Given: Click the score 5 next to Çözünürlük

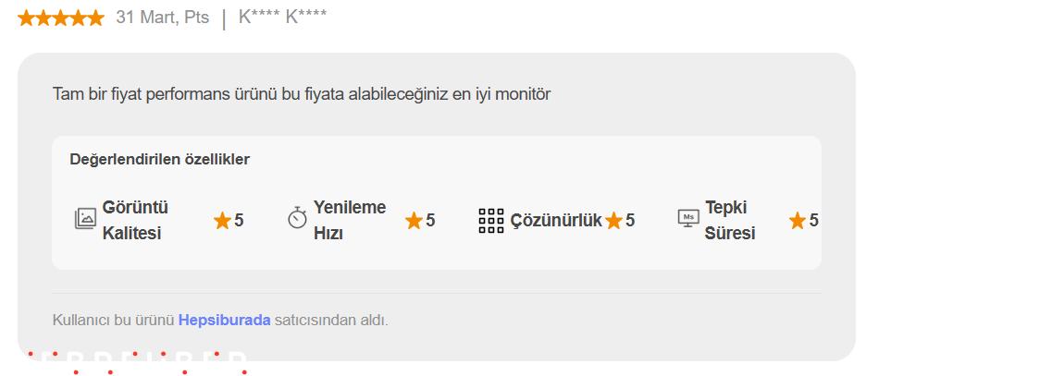Looking at the screenshot, I should click(x=630, y=221).
